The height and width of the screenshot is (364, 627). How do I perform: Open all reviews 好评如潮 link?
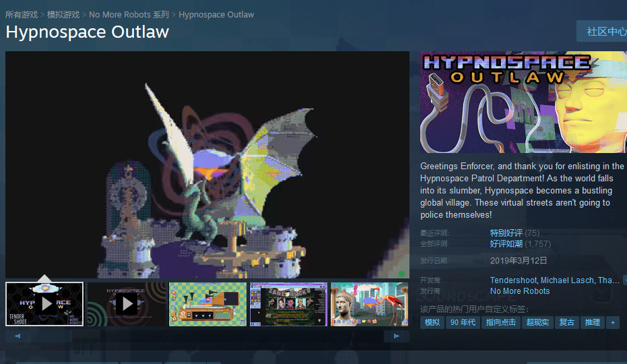pos(506,244)
